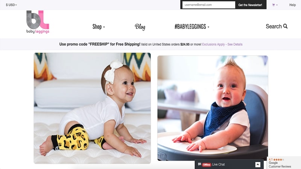Expand the Shop menu
The image size is (301, 169).
point(99,27)
